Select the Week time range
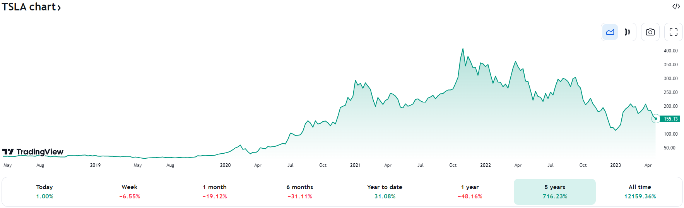Image resolution: width=684 pixels, height=208 pixels. [x=130, y=191]
